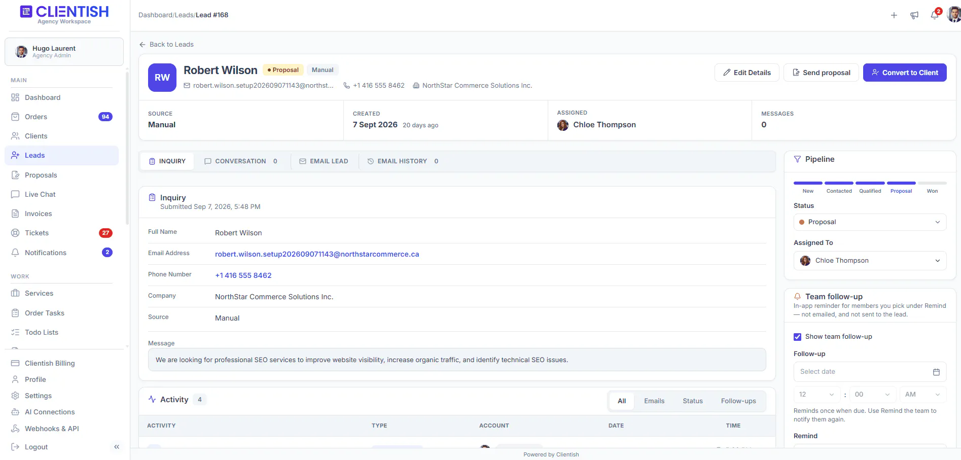Open the minutes dropdown showing 00
Image resolution: width=961 pixels, height=460 pixels.
pos(872,395)
